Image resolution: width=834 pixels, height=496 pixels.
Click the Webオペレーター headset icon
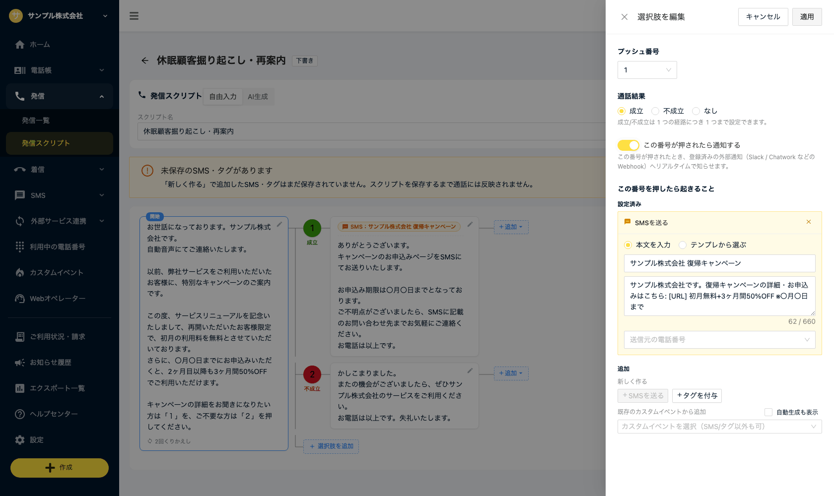pyautogui.click(x=20, y=299)
